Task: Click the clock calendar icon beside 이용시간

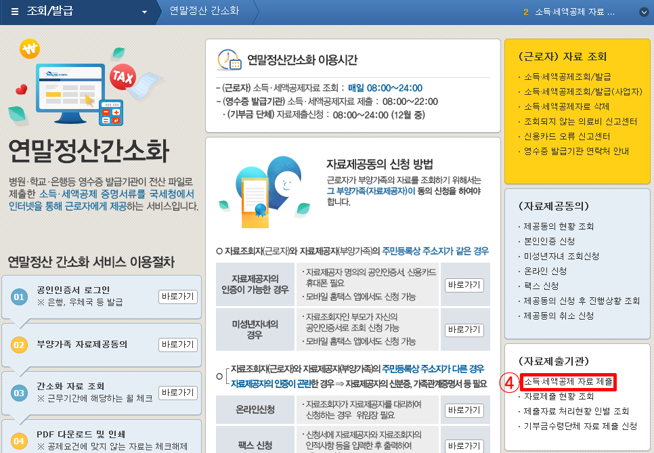Action: point(229,60)
